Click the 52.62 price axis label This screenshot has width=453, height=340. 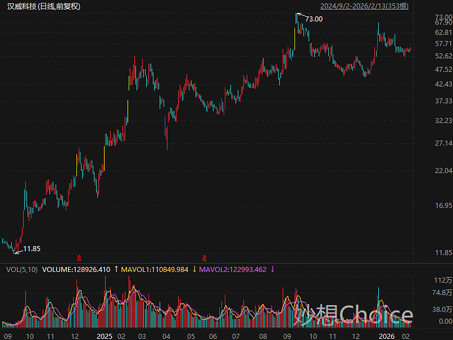click(443, 56)
